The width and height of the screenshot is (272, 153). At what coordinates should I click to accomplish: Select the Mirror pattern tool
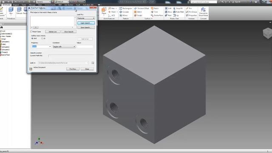124,15
